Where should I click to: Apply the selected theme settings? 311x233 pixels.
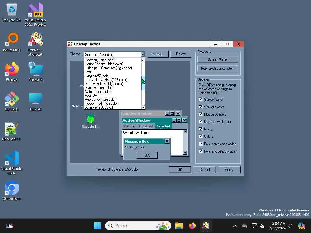coord(229,170)
